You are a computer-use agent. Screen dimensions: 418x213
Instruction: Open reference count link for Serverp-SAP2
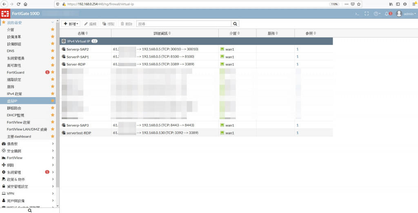298,49
